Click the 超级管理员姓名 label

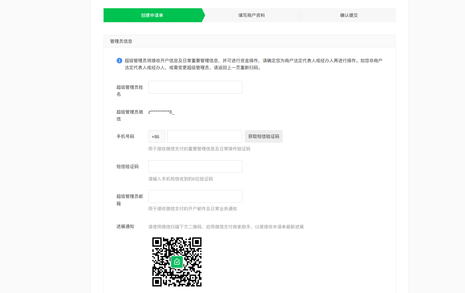(x=130, y=91)
